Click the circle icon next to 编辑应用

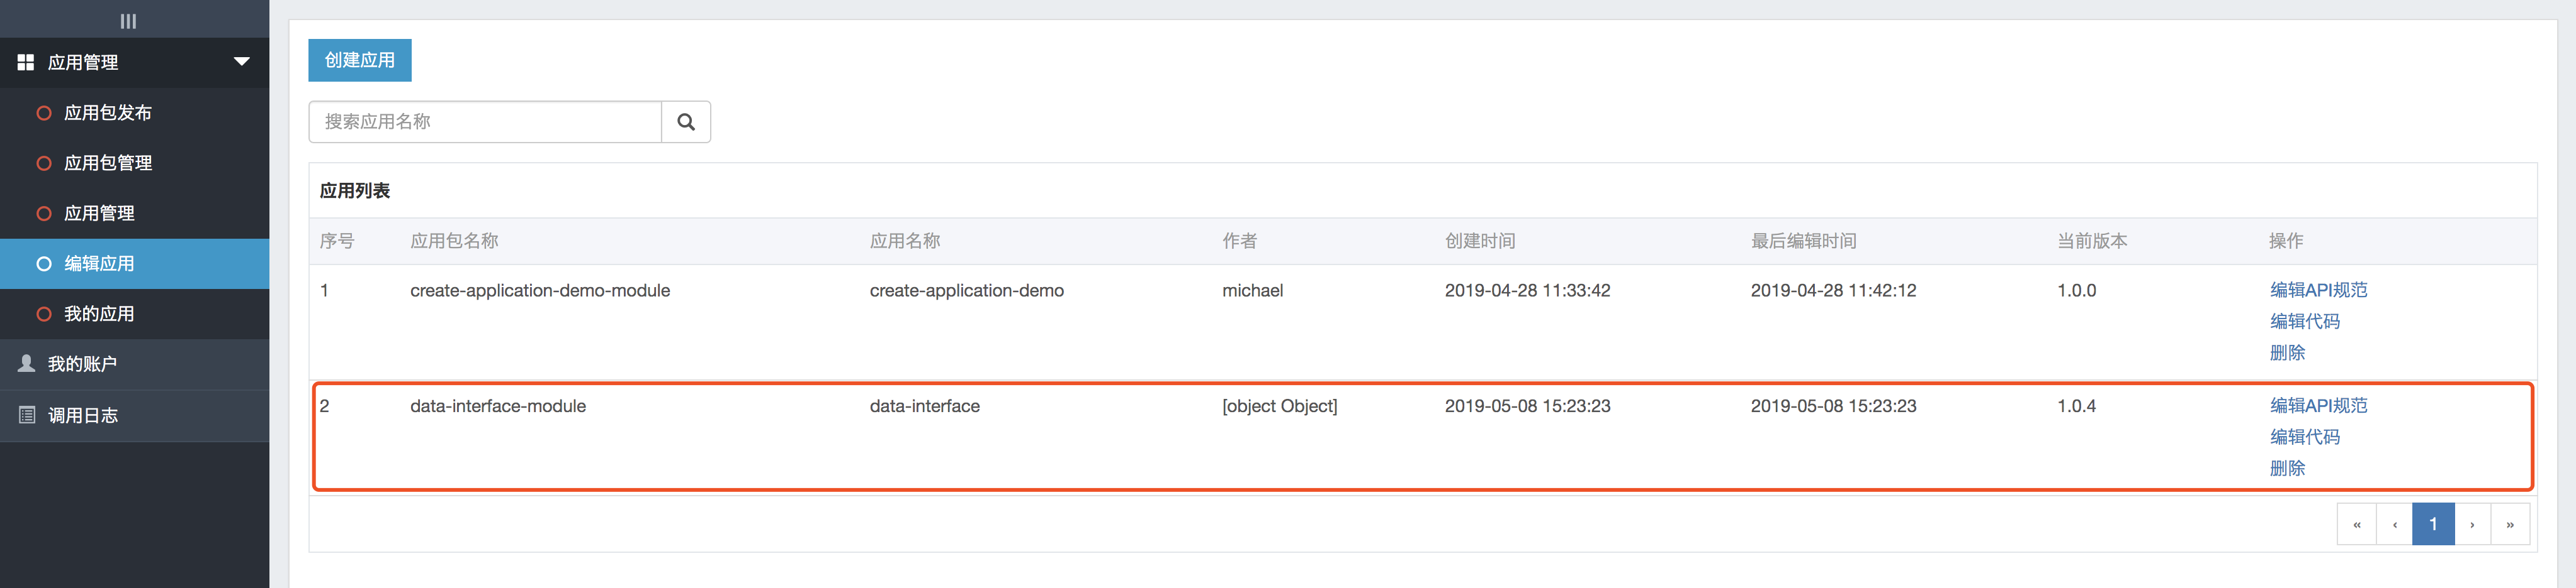coord(44,264)
